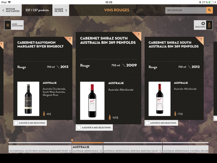Select the Australie-Méridionale region tab
The width and height of the screenshot is (217, 163).
pos(87,149)
